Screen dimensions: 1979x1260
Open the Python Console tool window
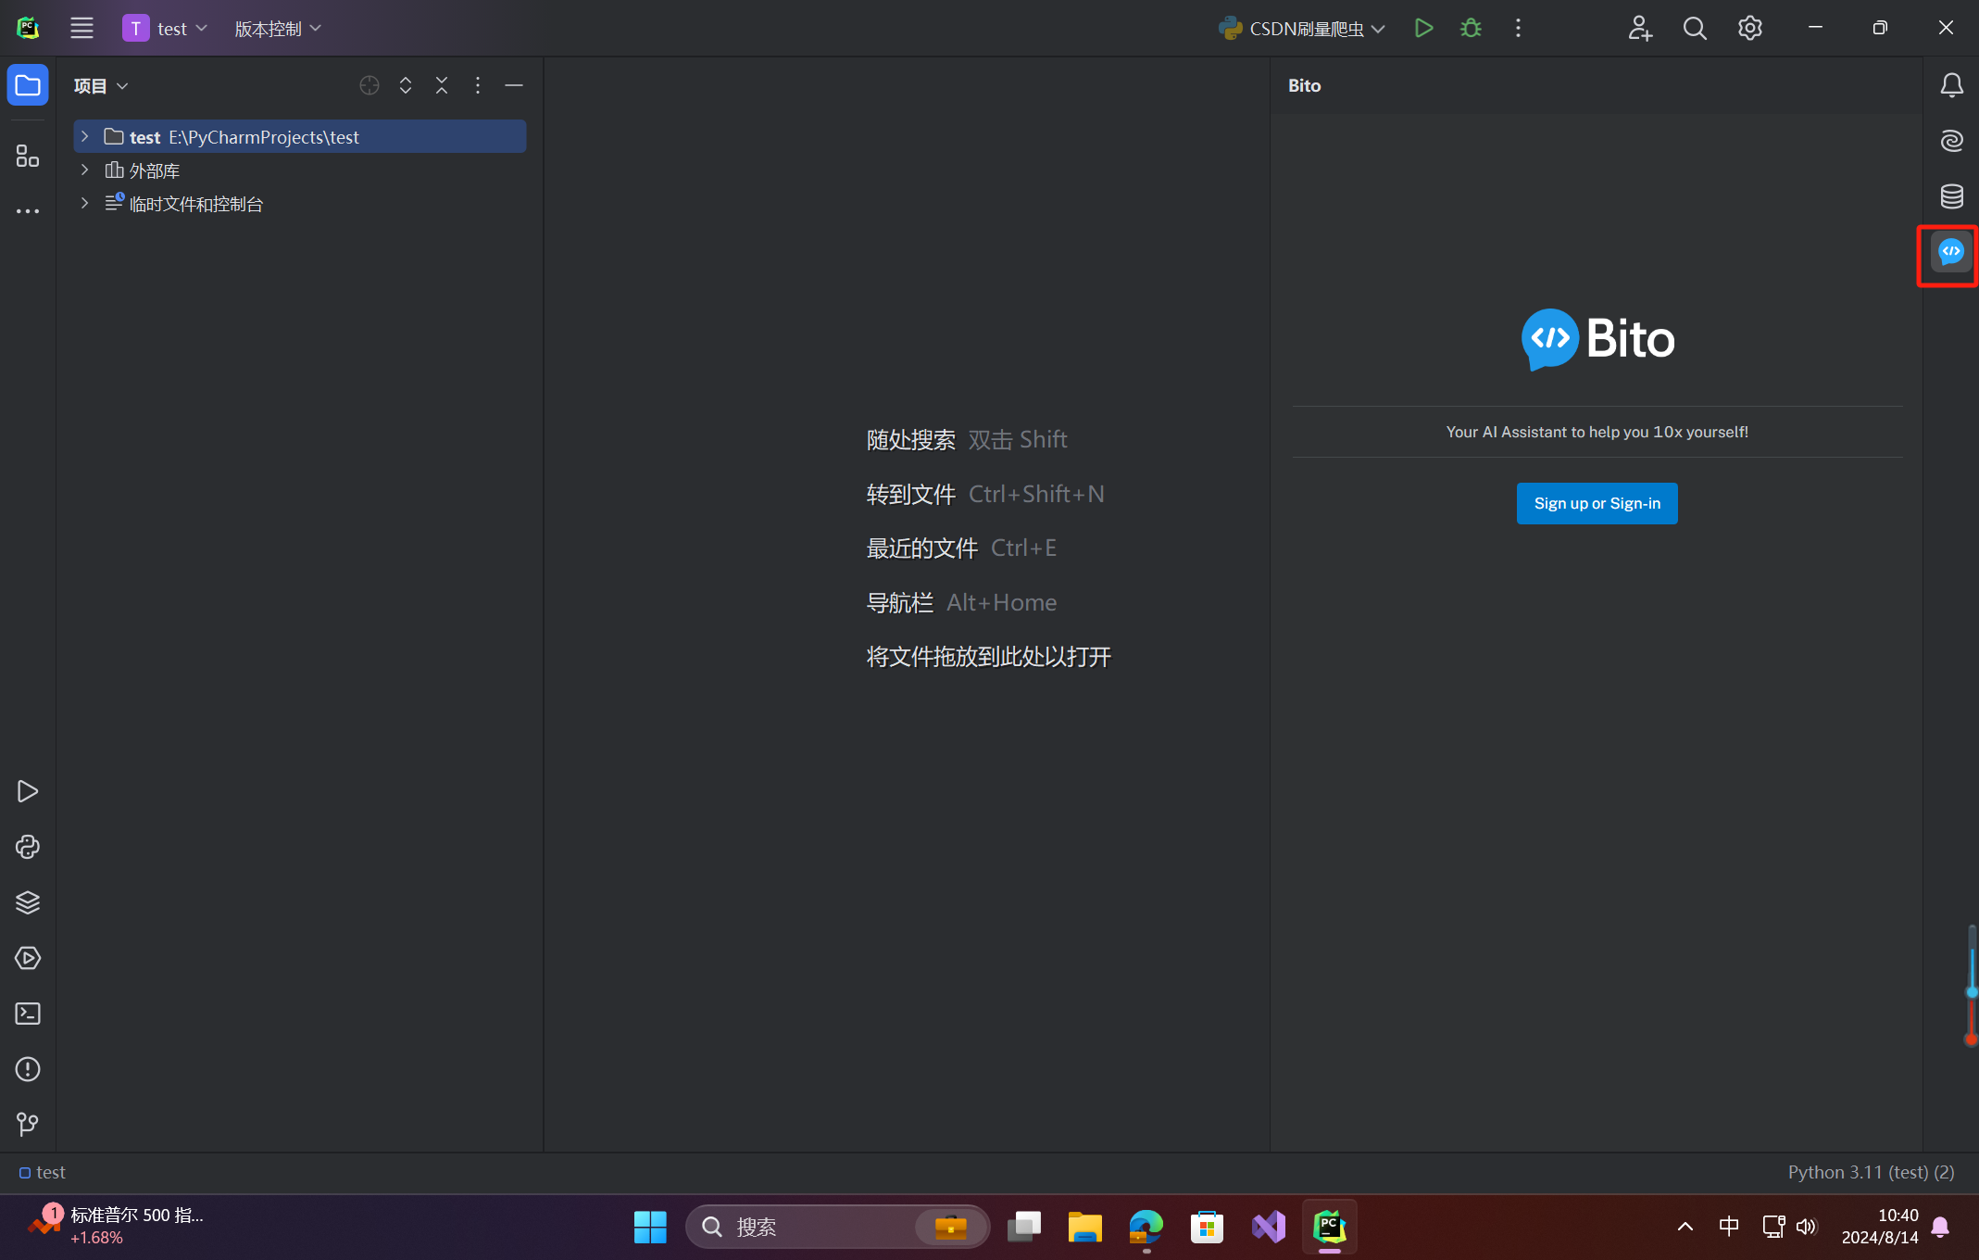(28, 847)
